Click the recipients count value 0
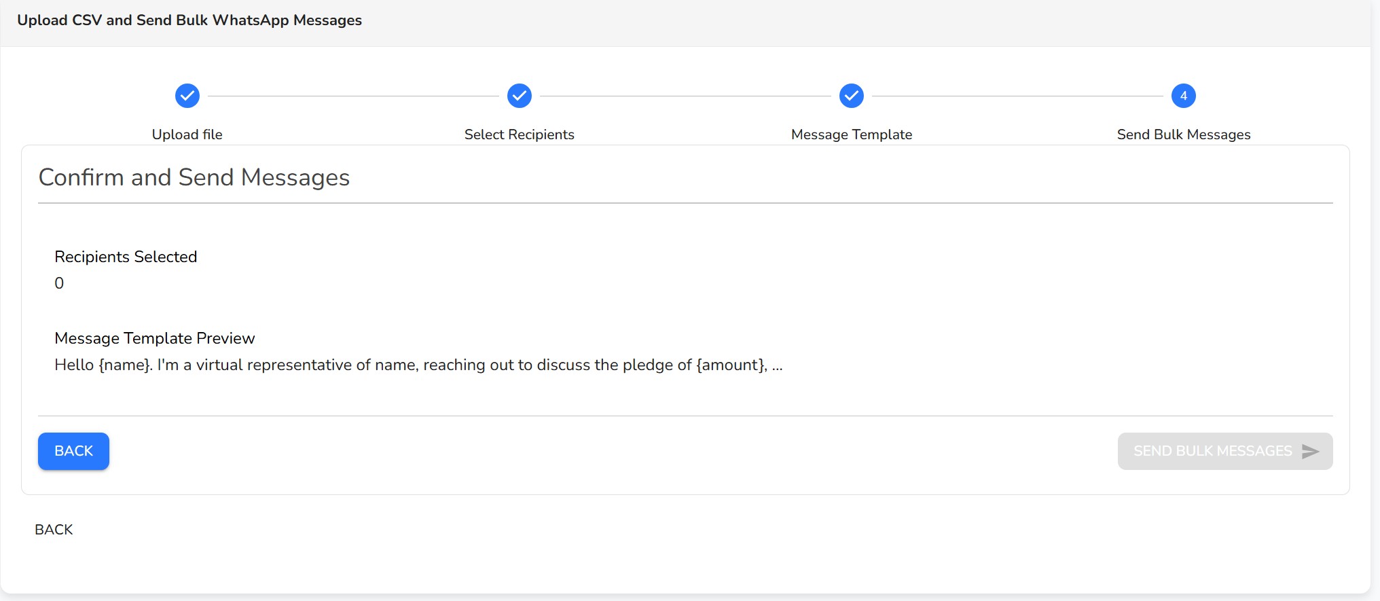This screenshot has height=601, width=1380. tap(59, 283)
